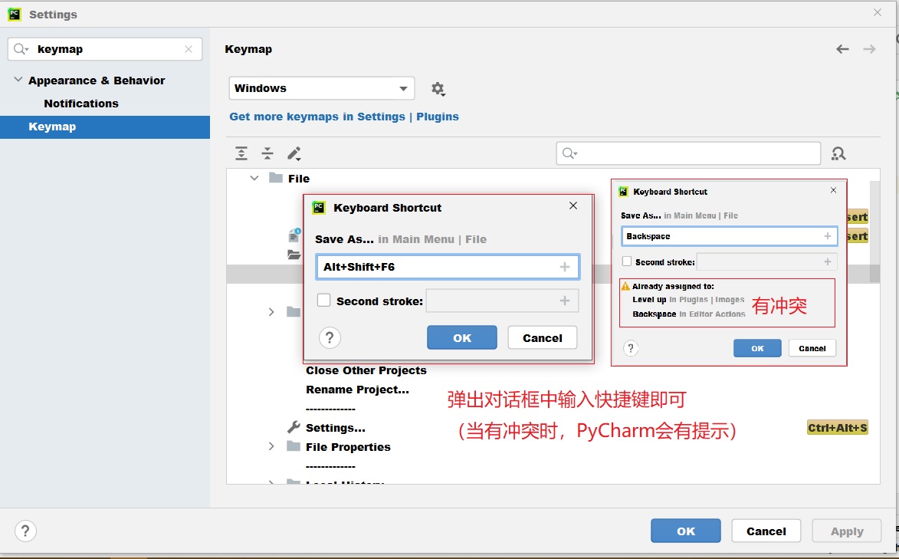Click the back navigation arrow
This screenshot has height=559, width=899.
(842, 49)
